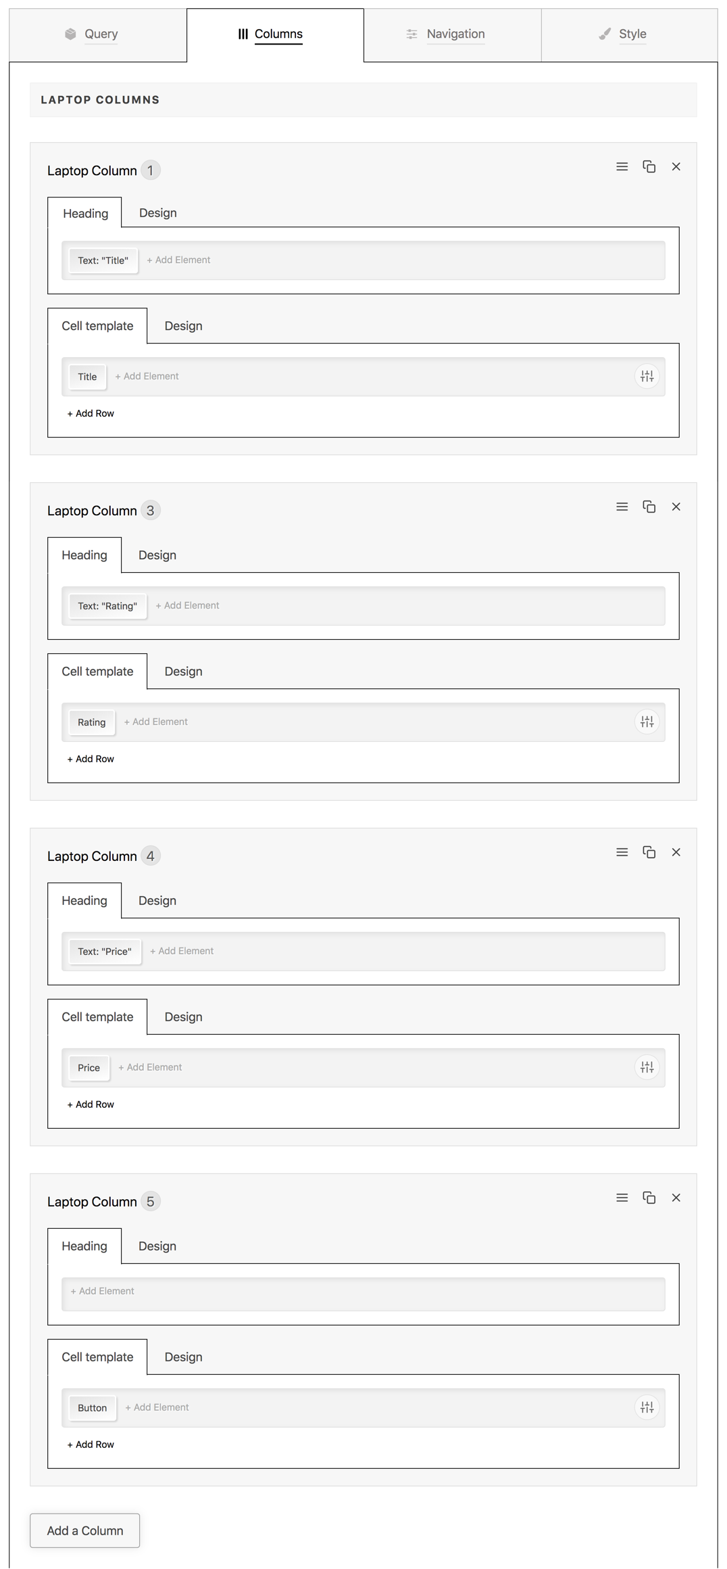
Task: Open settings sliders for Title cell row
Action: click(647, 376)
